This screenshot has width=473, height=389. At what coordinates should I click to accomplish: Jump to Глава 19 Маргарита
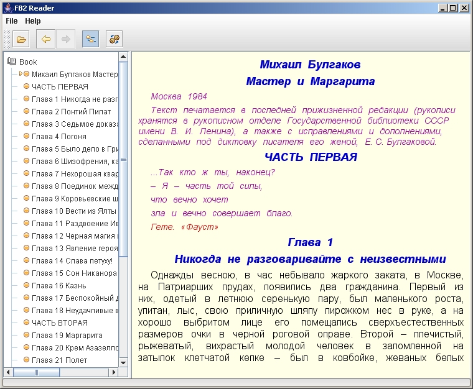pyautogui.click(x=67, y=335)
